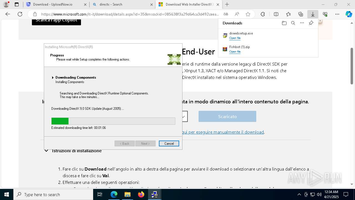This screenshot has width=355, height=200.
Task: Open the network tray icon
Action: click(313, 194)
